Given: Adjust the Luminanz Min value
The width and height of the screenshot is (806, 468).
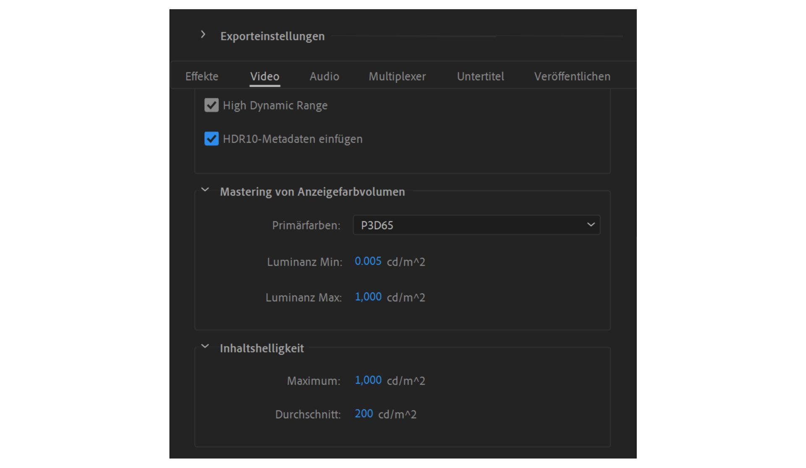Looking at the screenshot, I should pyautogui.click(x=368, y=261).
